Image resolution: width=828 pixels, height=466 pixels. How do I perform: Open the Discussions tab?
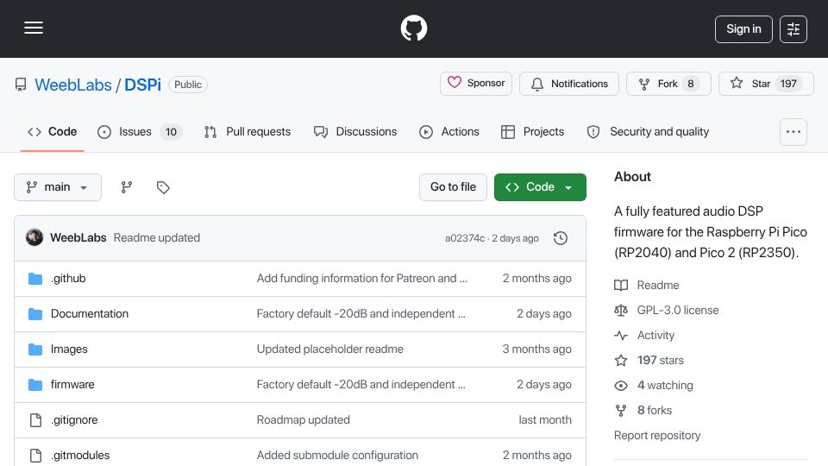coord(354,131)
